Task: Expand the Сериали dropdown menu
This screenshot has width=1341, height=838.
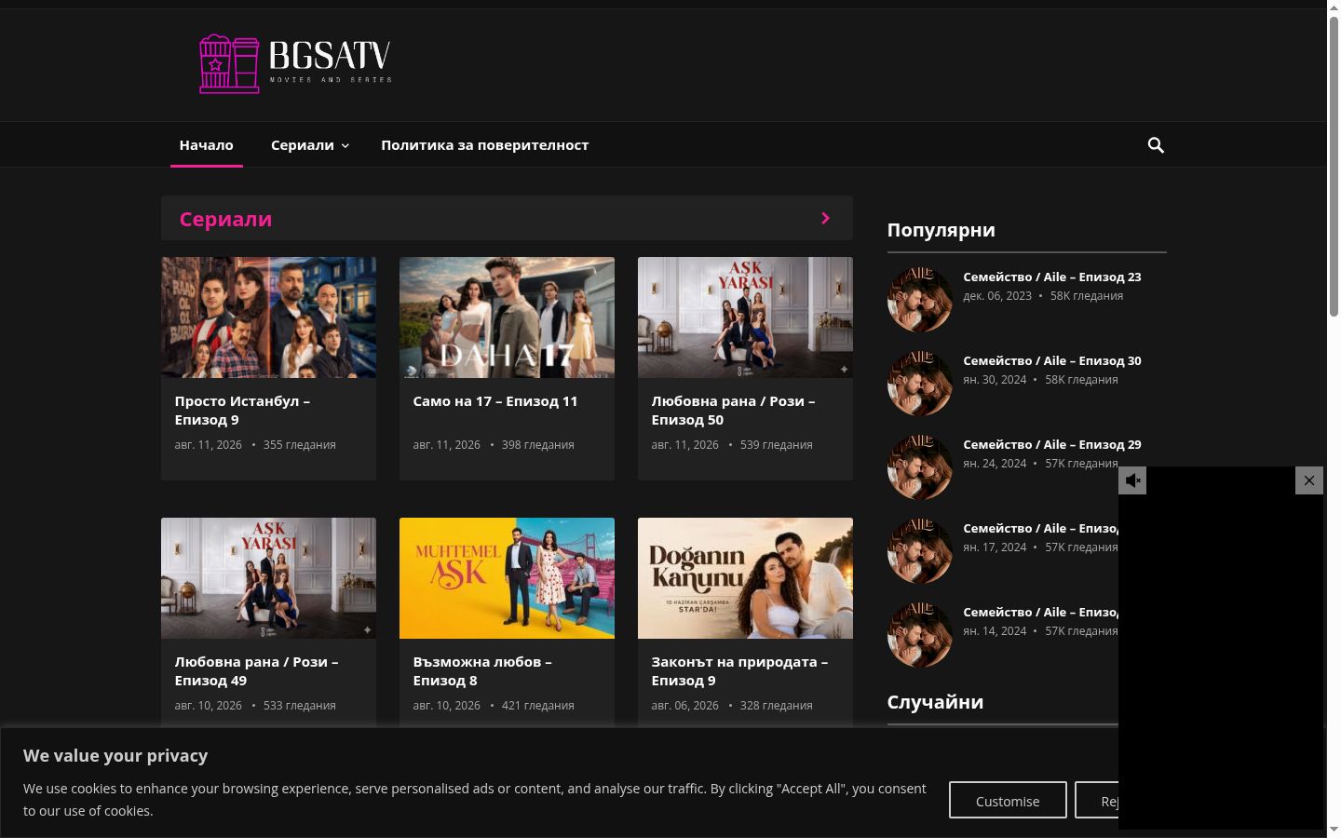Action: (x=310, y=145)
